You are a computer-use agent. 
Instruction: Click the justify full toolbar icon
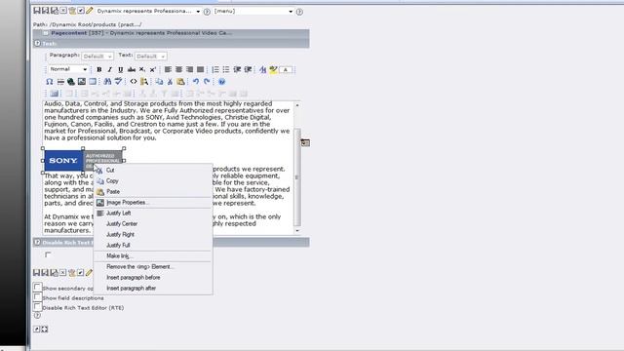tap(200, 69)
